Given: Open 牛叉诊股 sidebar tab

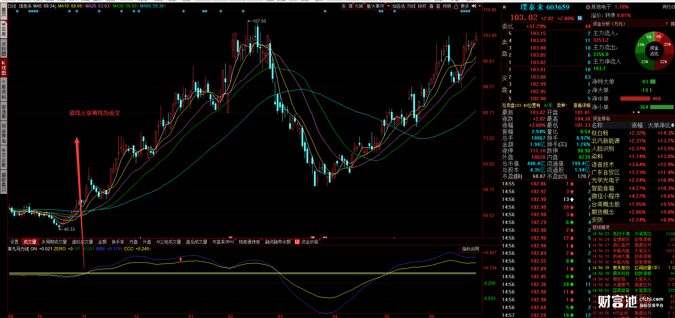Looking at the screenshot, I should pyautogui.click(x=4, y=157).
